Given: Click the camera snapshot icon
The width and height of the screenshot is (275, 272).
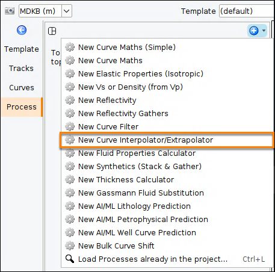Looking at the screenshot, I should click(x=10, y=11).
